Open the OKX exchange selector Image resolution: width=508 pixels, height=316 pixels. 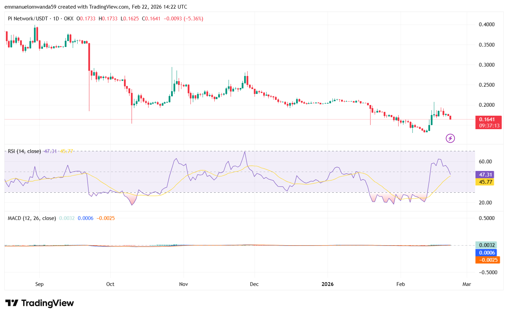[x=69, y=19]
